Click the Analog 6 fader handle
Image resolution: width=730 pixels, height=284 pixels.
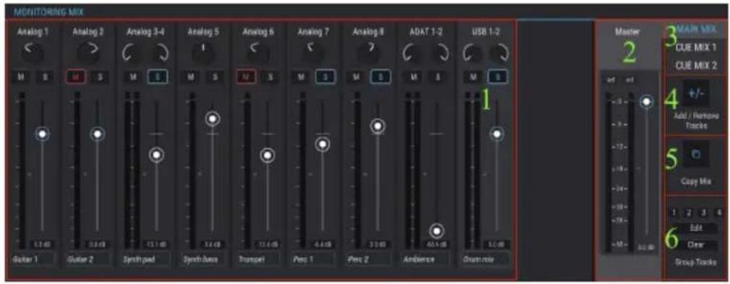(x=267, y=155)
